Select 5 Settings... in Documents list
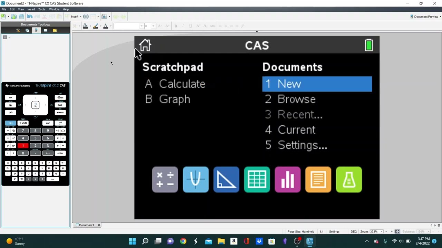The image size is (442, 248). pyautogui.click(x=317, y=145)
